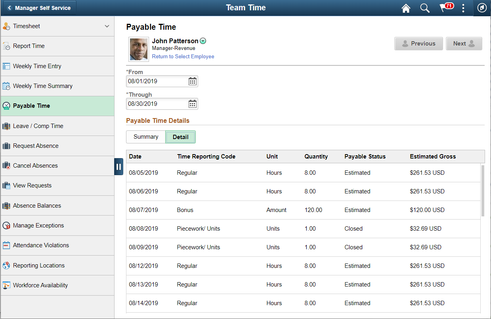Open Workforce Availability menu item
The height and width of the screenshot is (319, 491).
(57, 285)
